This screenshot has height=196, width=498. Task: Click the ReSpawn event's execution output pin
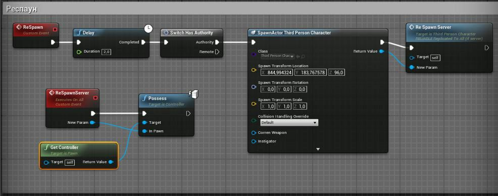53,42
